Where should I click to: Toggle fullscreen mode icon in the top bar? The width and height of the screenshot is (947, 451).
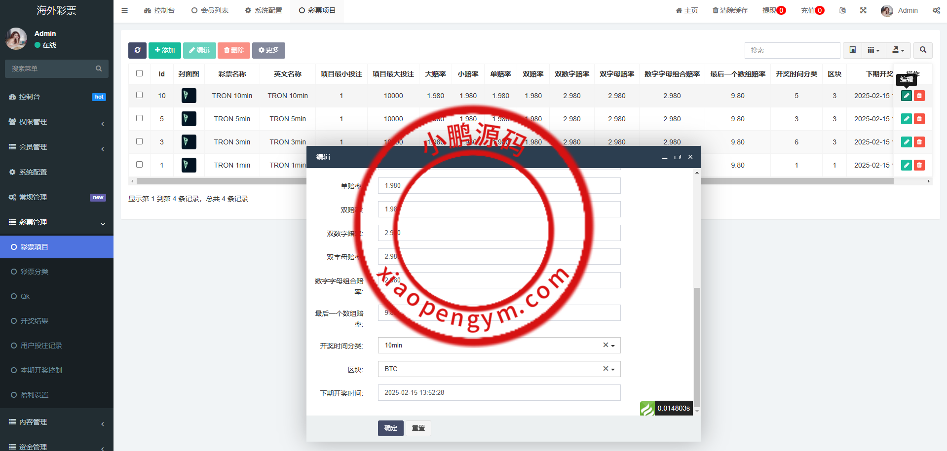click(863, 10)
